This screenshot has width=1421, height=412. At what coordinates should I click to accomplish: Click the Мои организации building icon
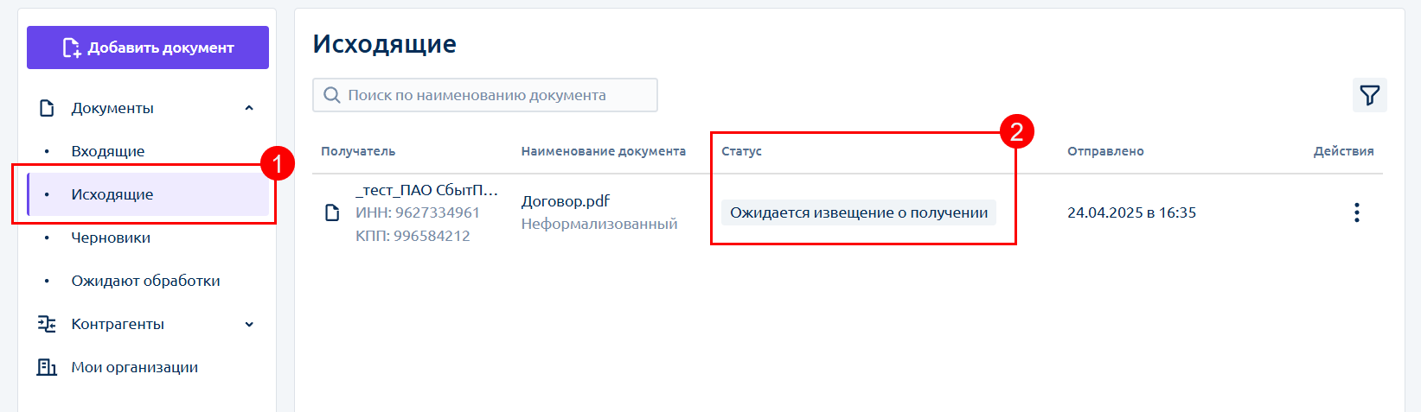click(47, 367)
